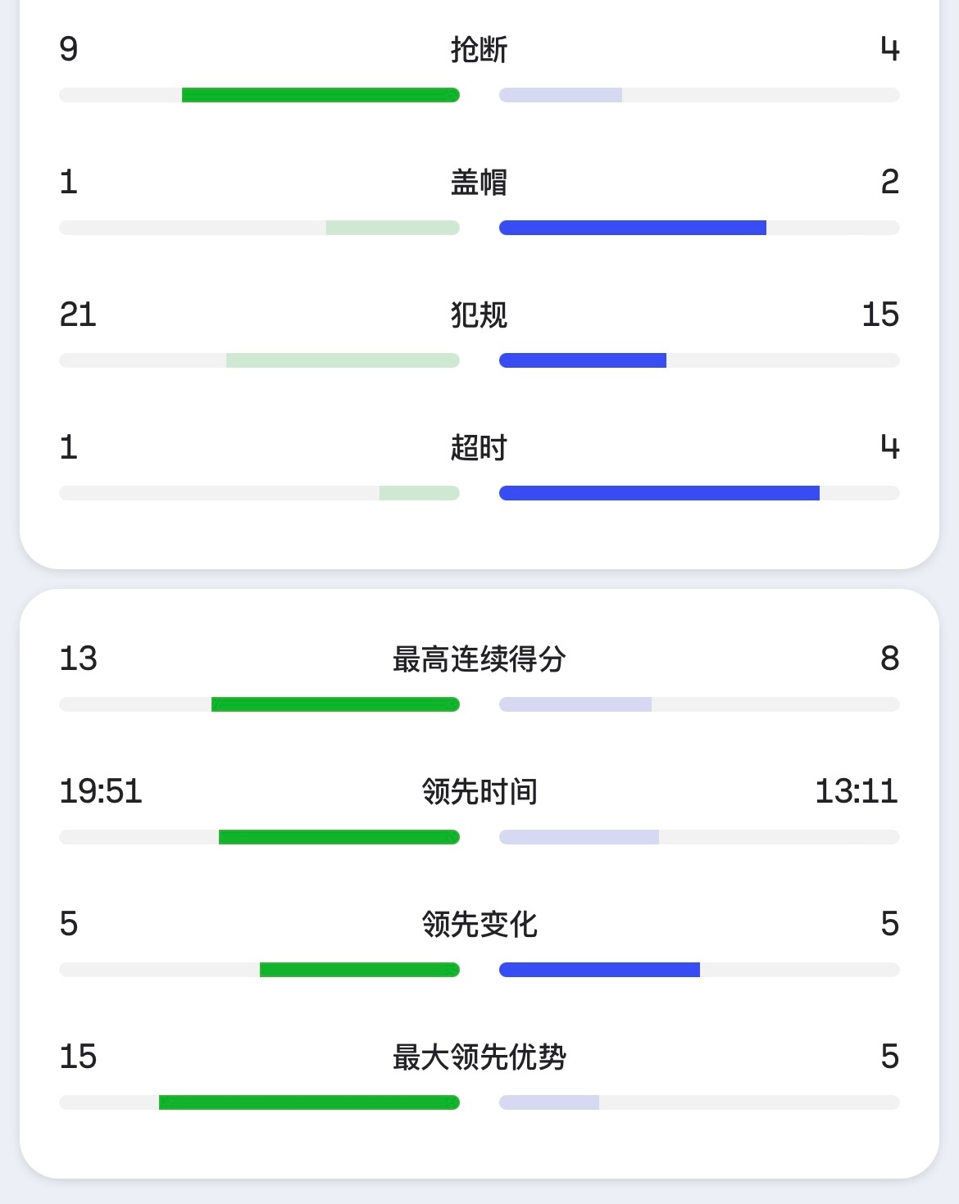The height and width of the screenshot is (1204, 959).
Task: Click the 抢断 stat label
Action: pos(479,50)
